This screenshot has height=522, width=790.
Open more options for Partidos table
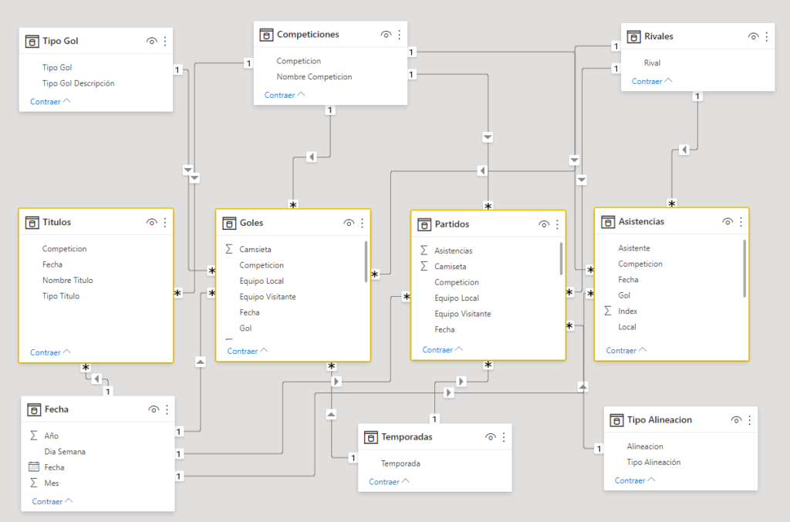click(x=557, y=224)
